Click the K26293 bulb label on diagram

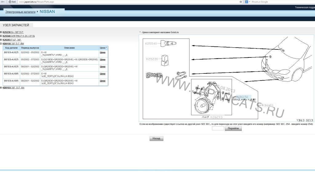pos(216,117)
